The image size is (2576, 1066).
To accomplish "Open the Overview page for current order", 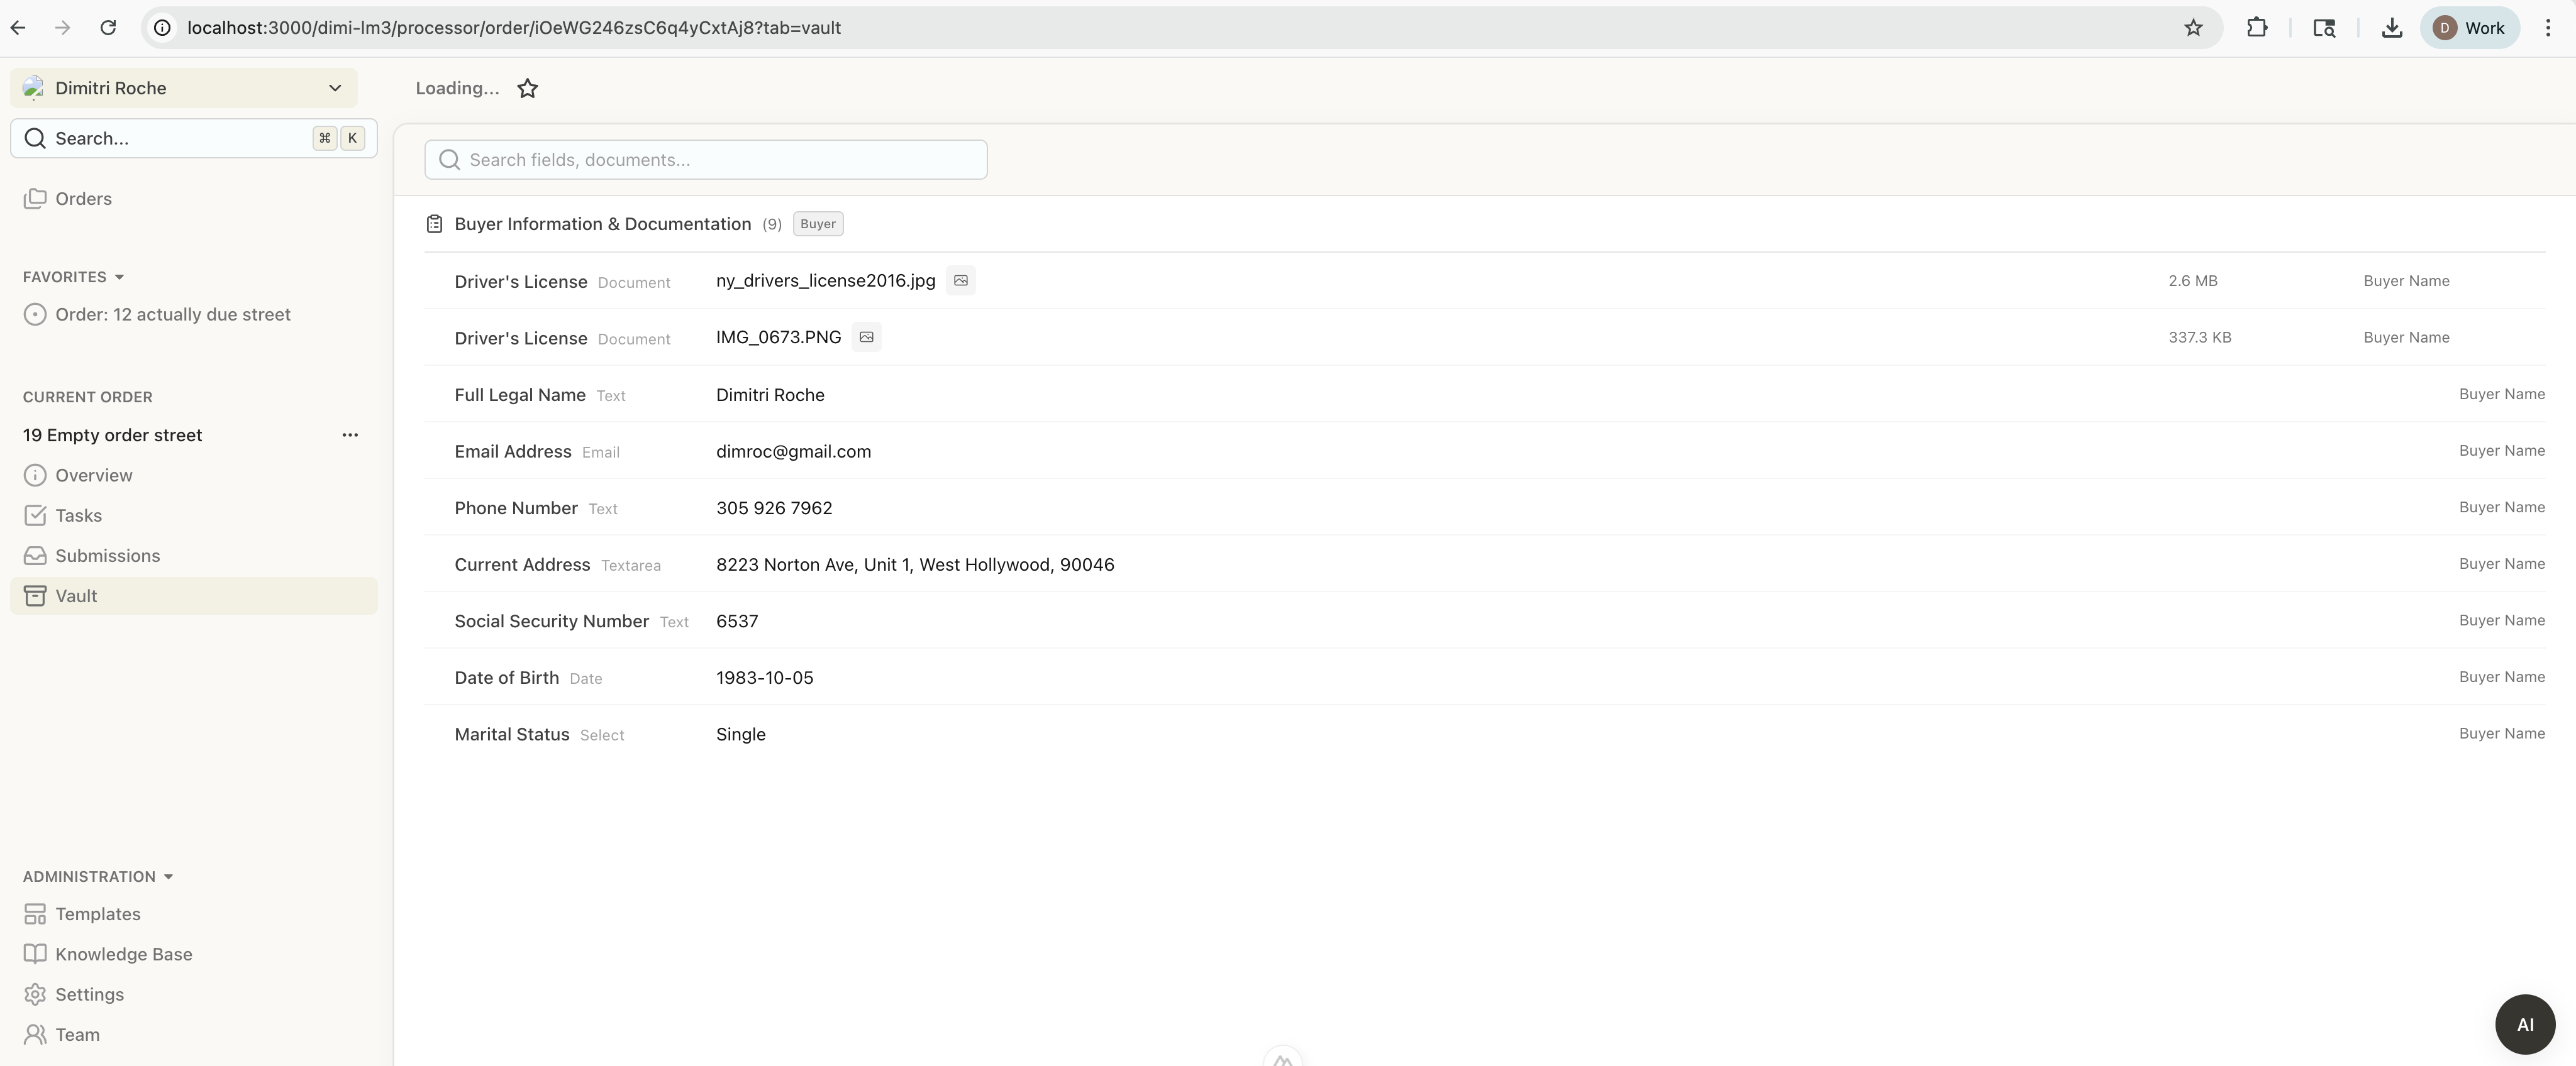I will (x=93, y=476).
